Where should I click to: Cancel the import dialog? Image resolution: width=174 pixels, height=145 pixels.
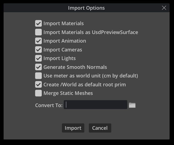tap(100, 128)
